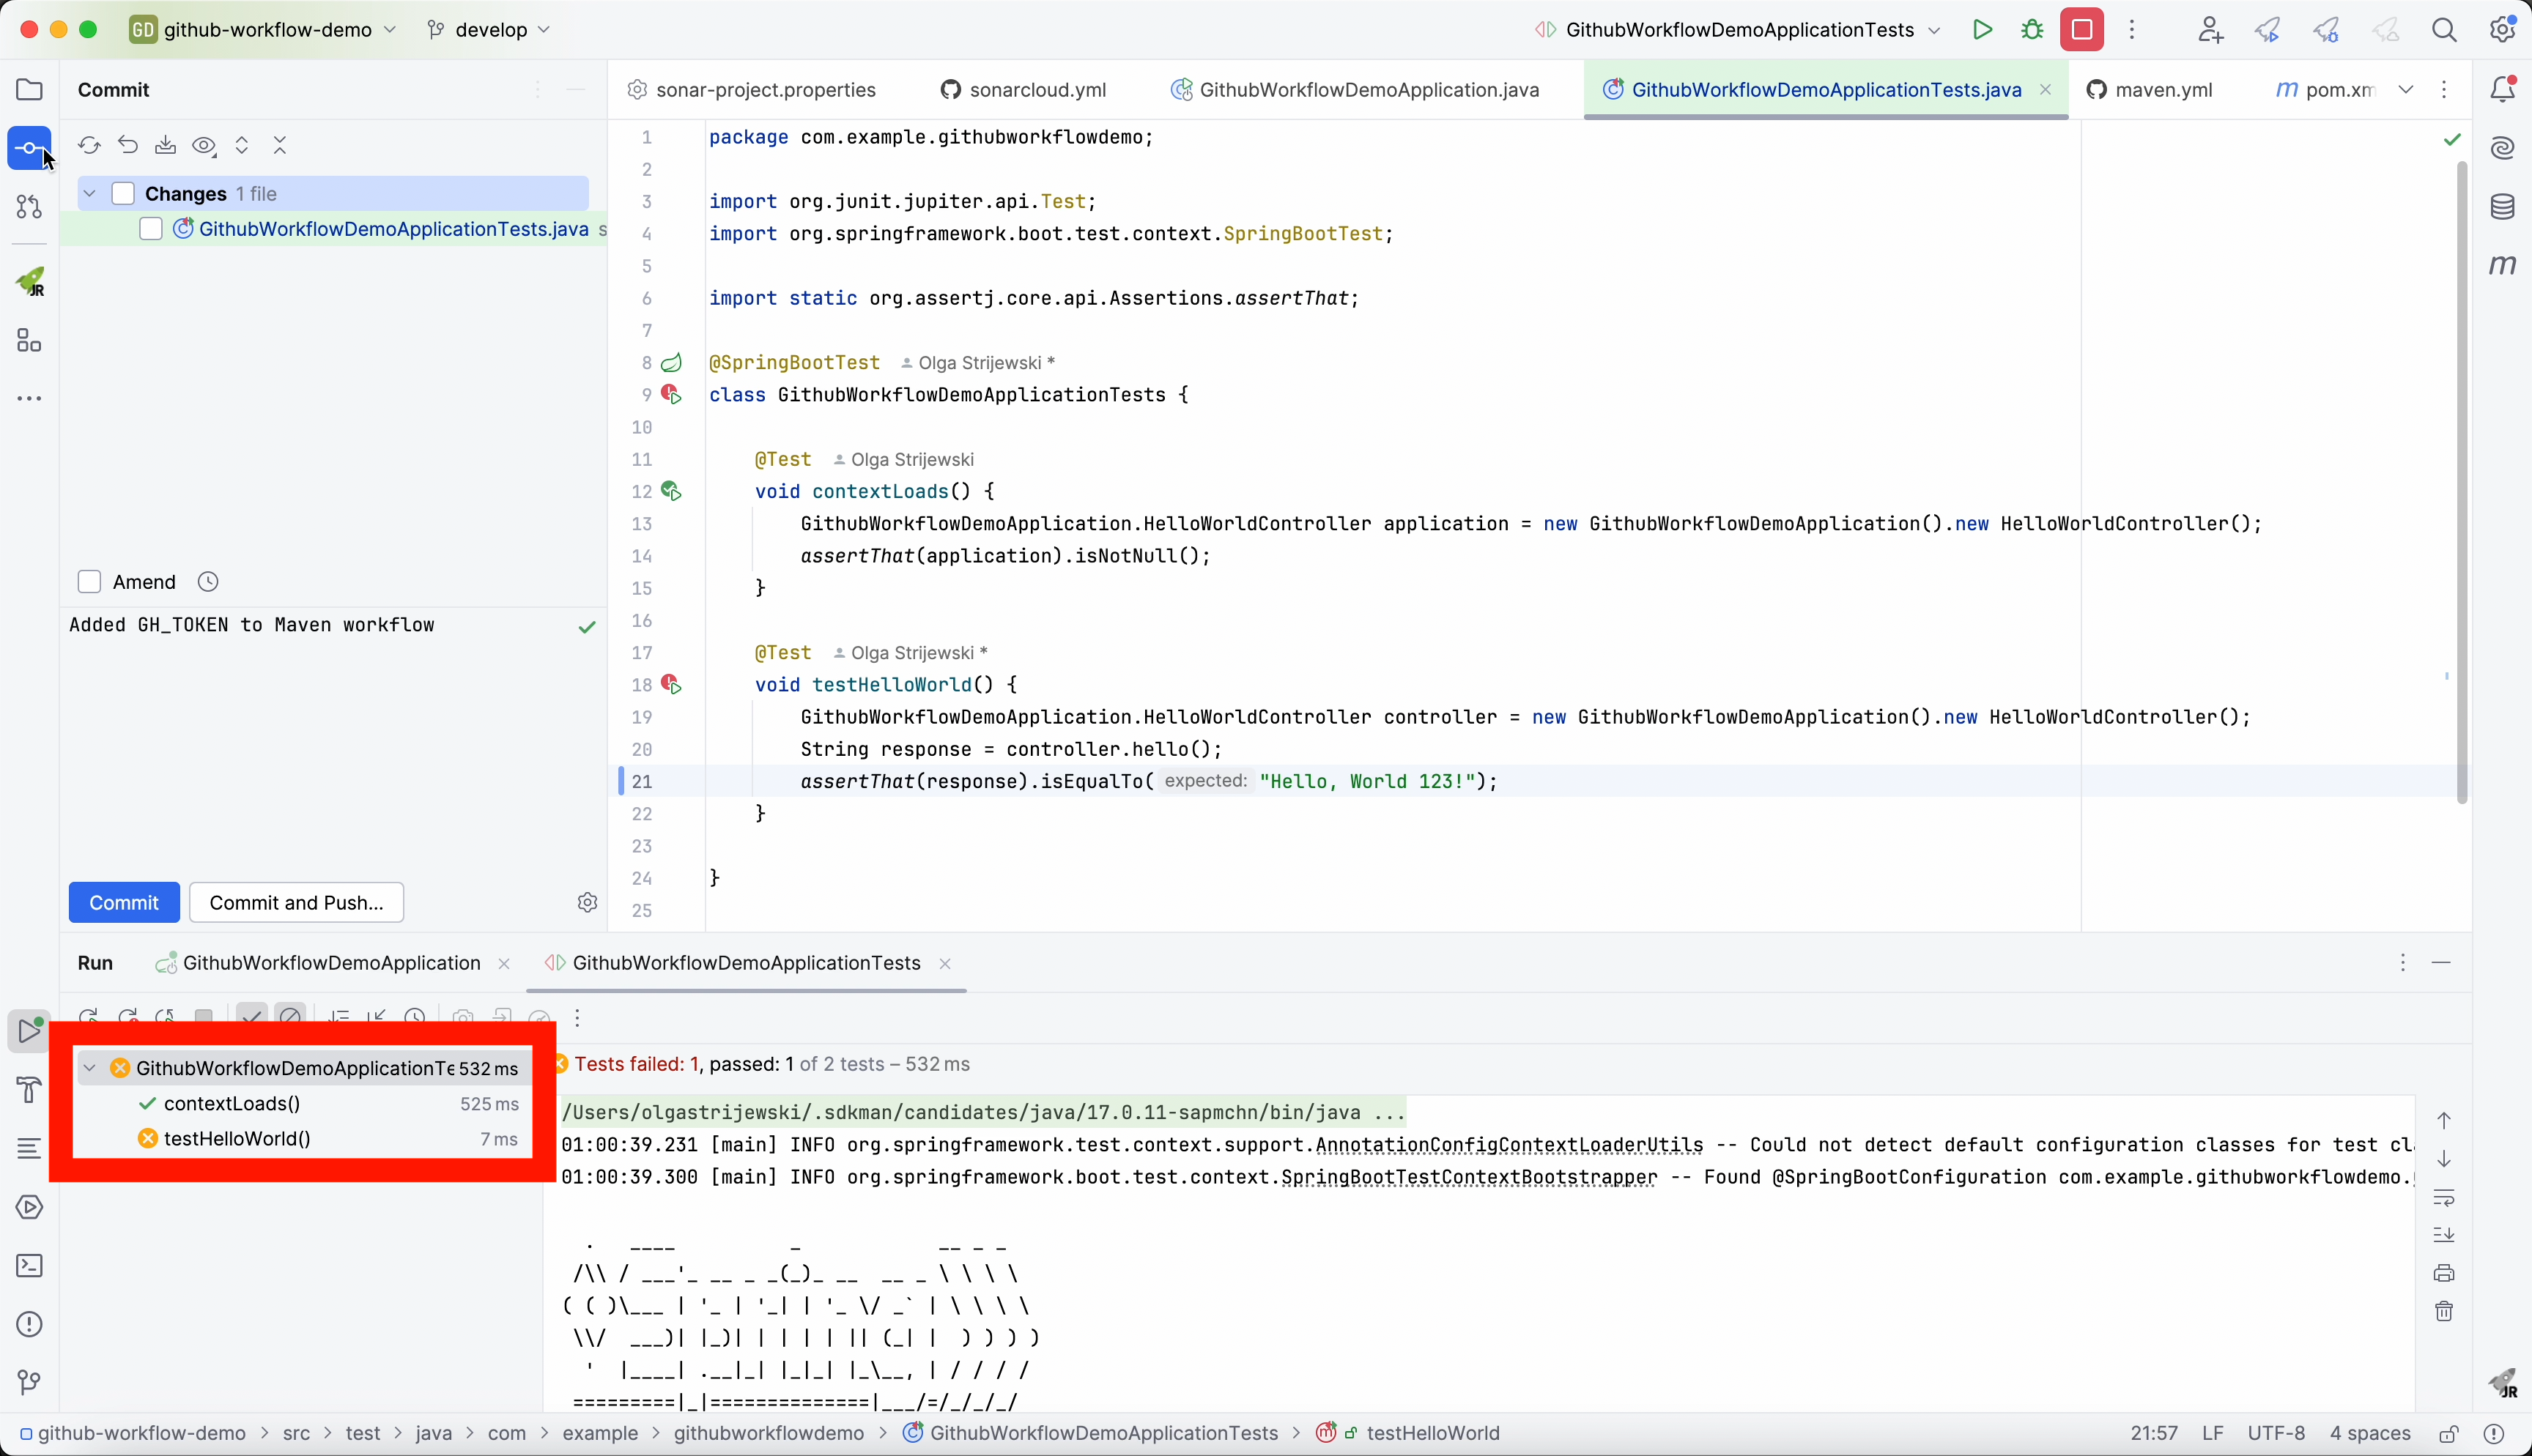2532x1456 pixels.
Task: Check the Changes group checkbox
Action: (123, 194)
